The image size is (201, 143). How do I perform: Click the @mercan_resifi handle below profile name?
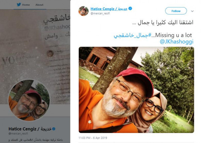[18, 134]
